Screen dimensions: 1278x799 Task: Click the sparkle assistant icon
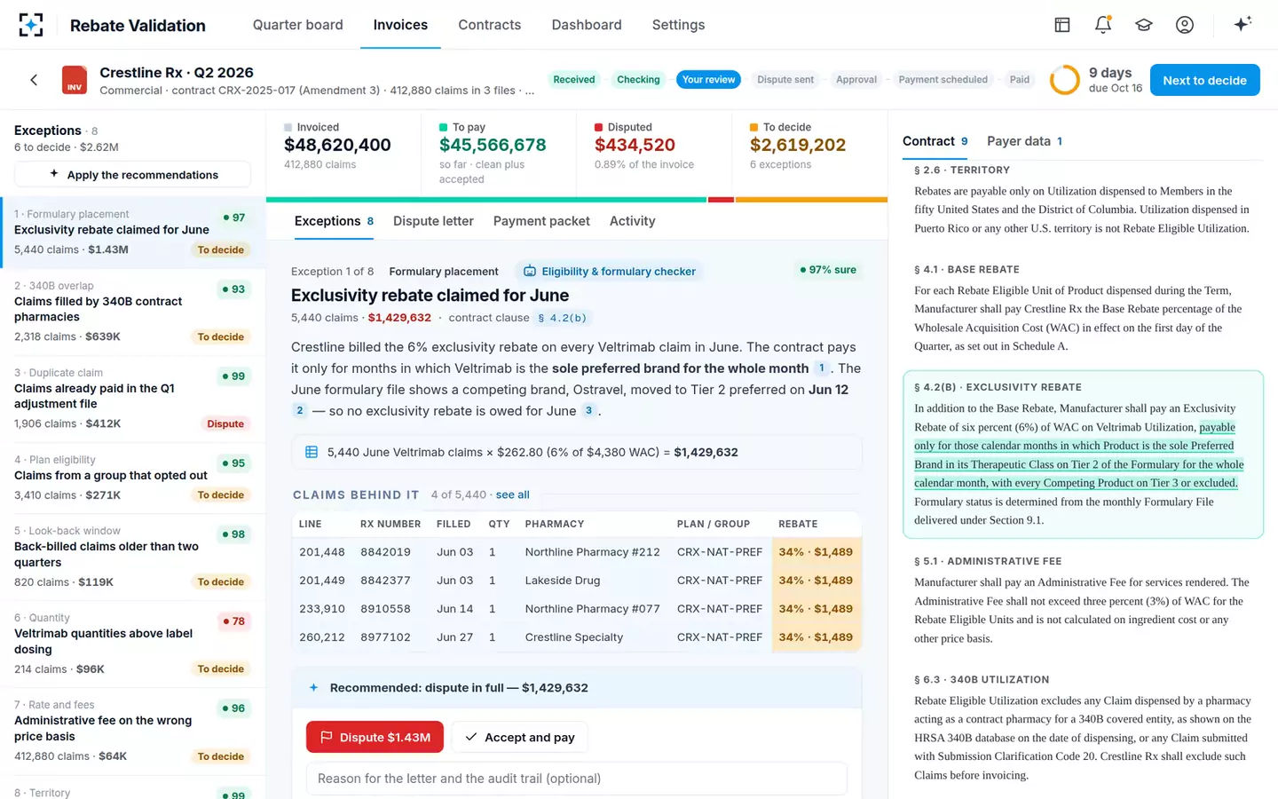click(1242, 24)
